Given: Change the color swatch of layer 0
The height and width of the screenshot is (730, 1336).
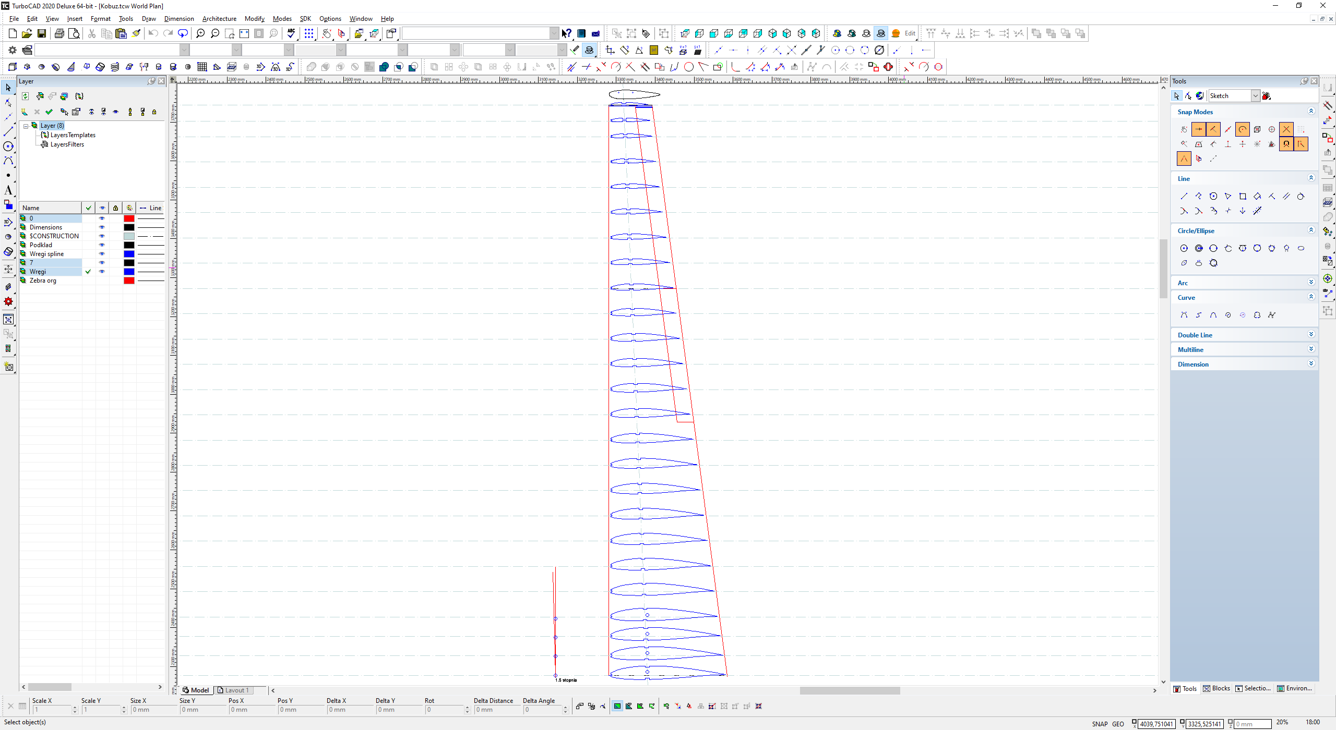Looking at the screenshot, I should (129, 218).
